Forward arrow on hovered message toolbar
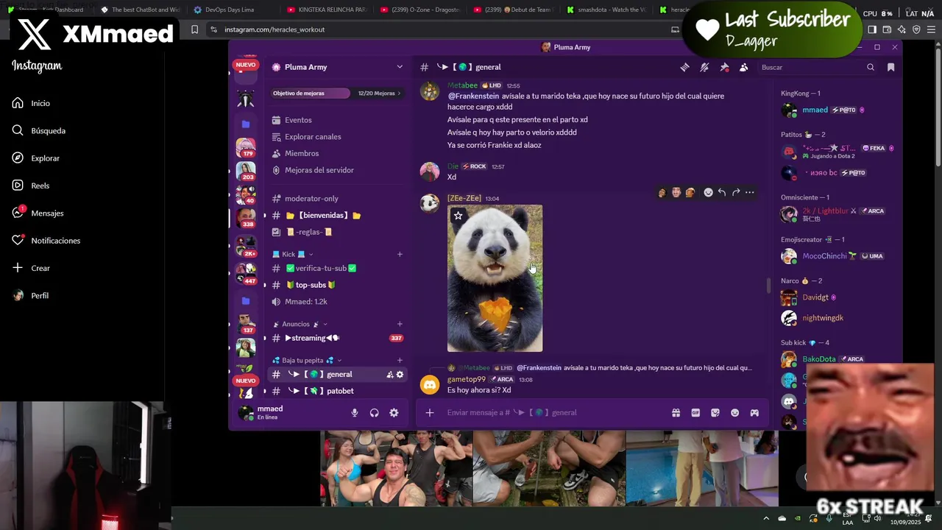Viewport: 942px width, 530px height. tap(736, 193)
